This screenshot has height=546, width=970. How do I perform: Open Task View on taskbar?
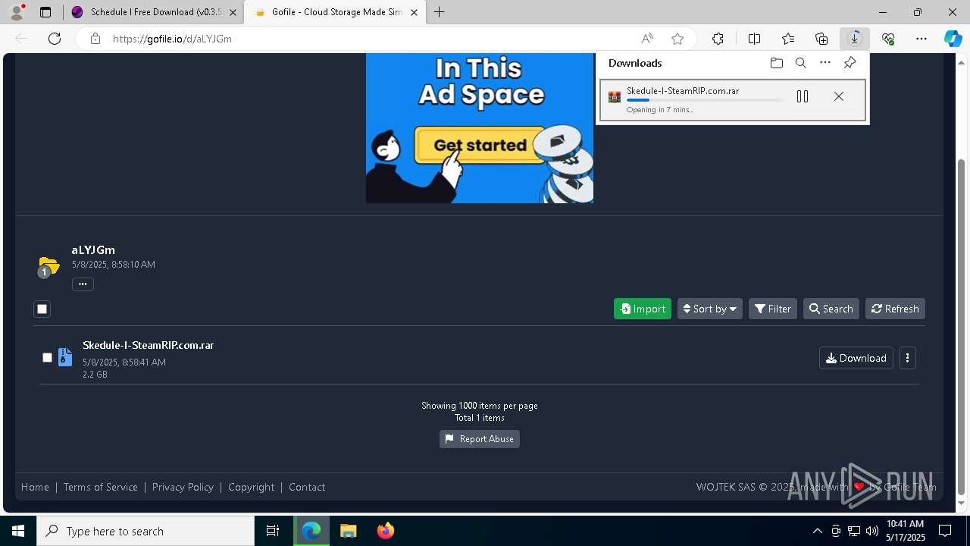273,531
